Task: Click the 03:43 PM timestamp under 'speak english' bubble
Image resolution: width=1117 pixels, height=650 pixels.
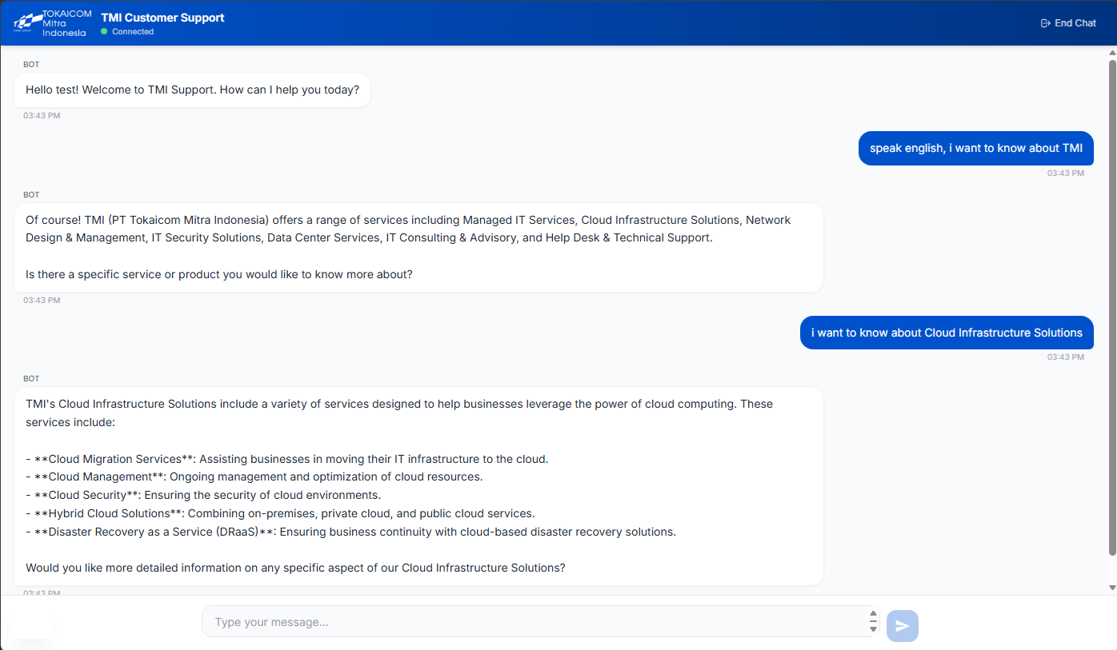Action: [1066, 173]
